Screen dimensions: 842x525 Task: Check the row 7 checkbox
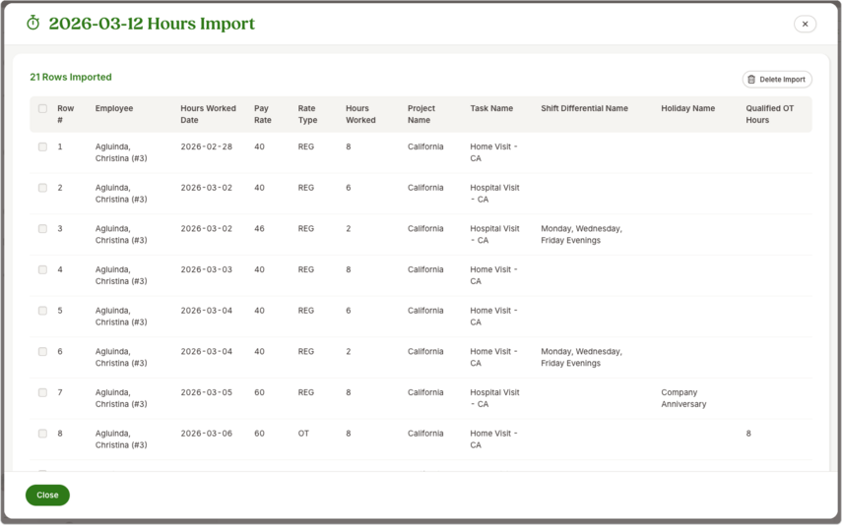(42, 393)
